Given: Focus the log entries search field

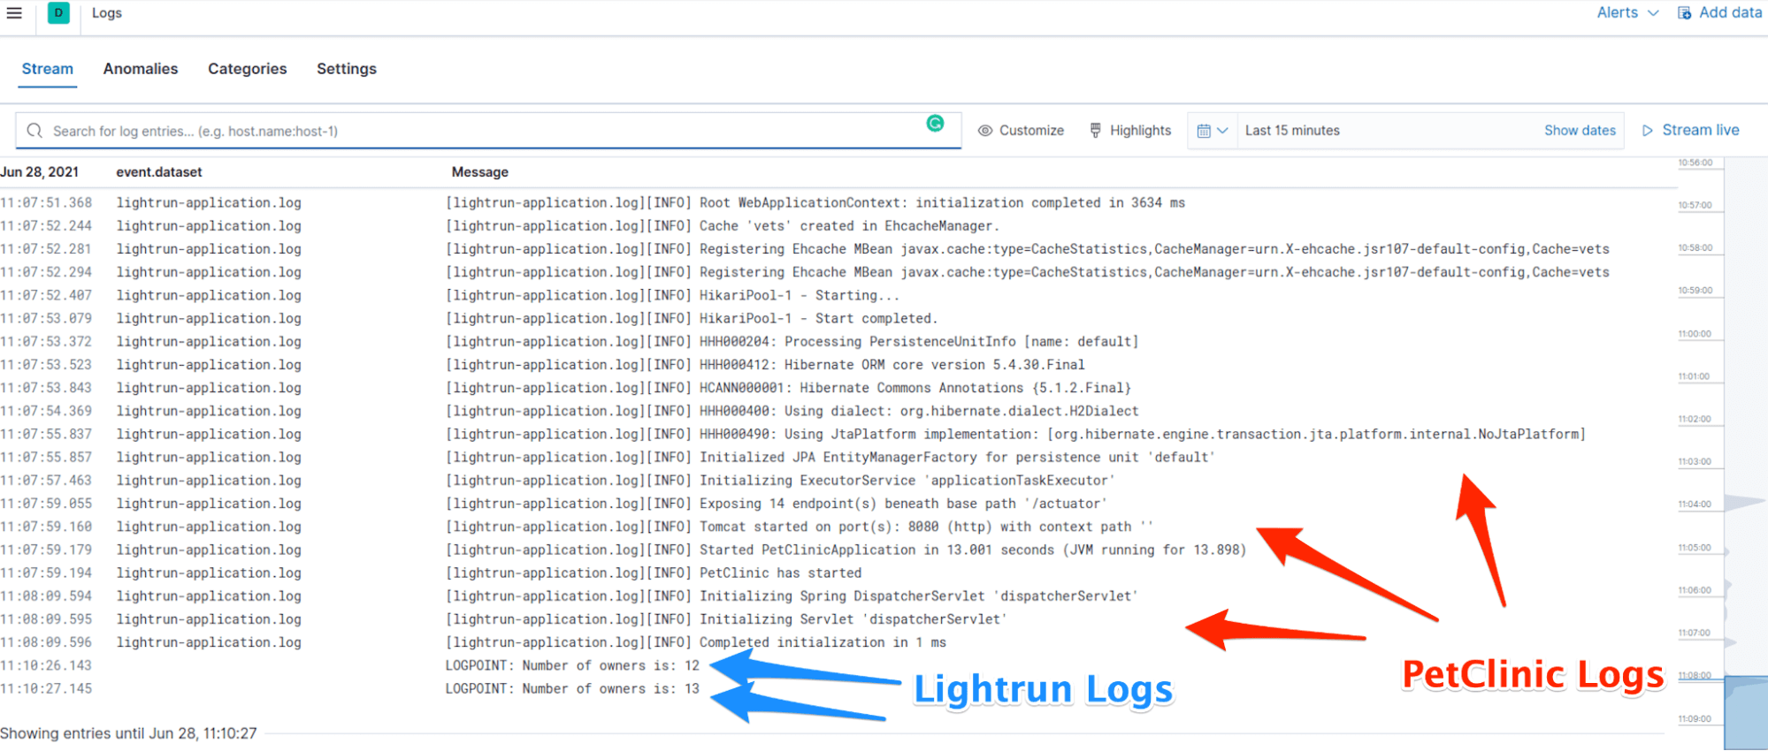Looking at the screenshot, I should 478,131.
